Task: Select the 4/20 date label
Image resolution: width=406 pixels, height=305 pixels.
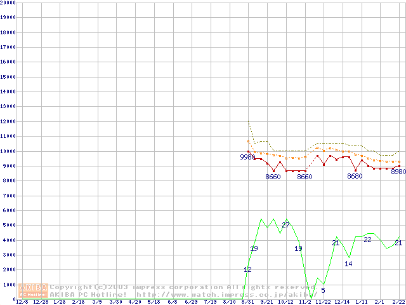Action: coord(134,302)
